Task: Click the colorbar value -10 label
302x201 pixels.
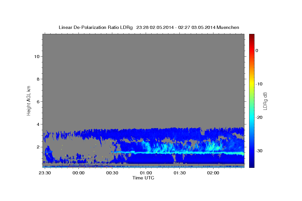Action: [x=259, y=84]
